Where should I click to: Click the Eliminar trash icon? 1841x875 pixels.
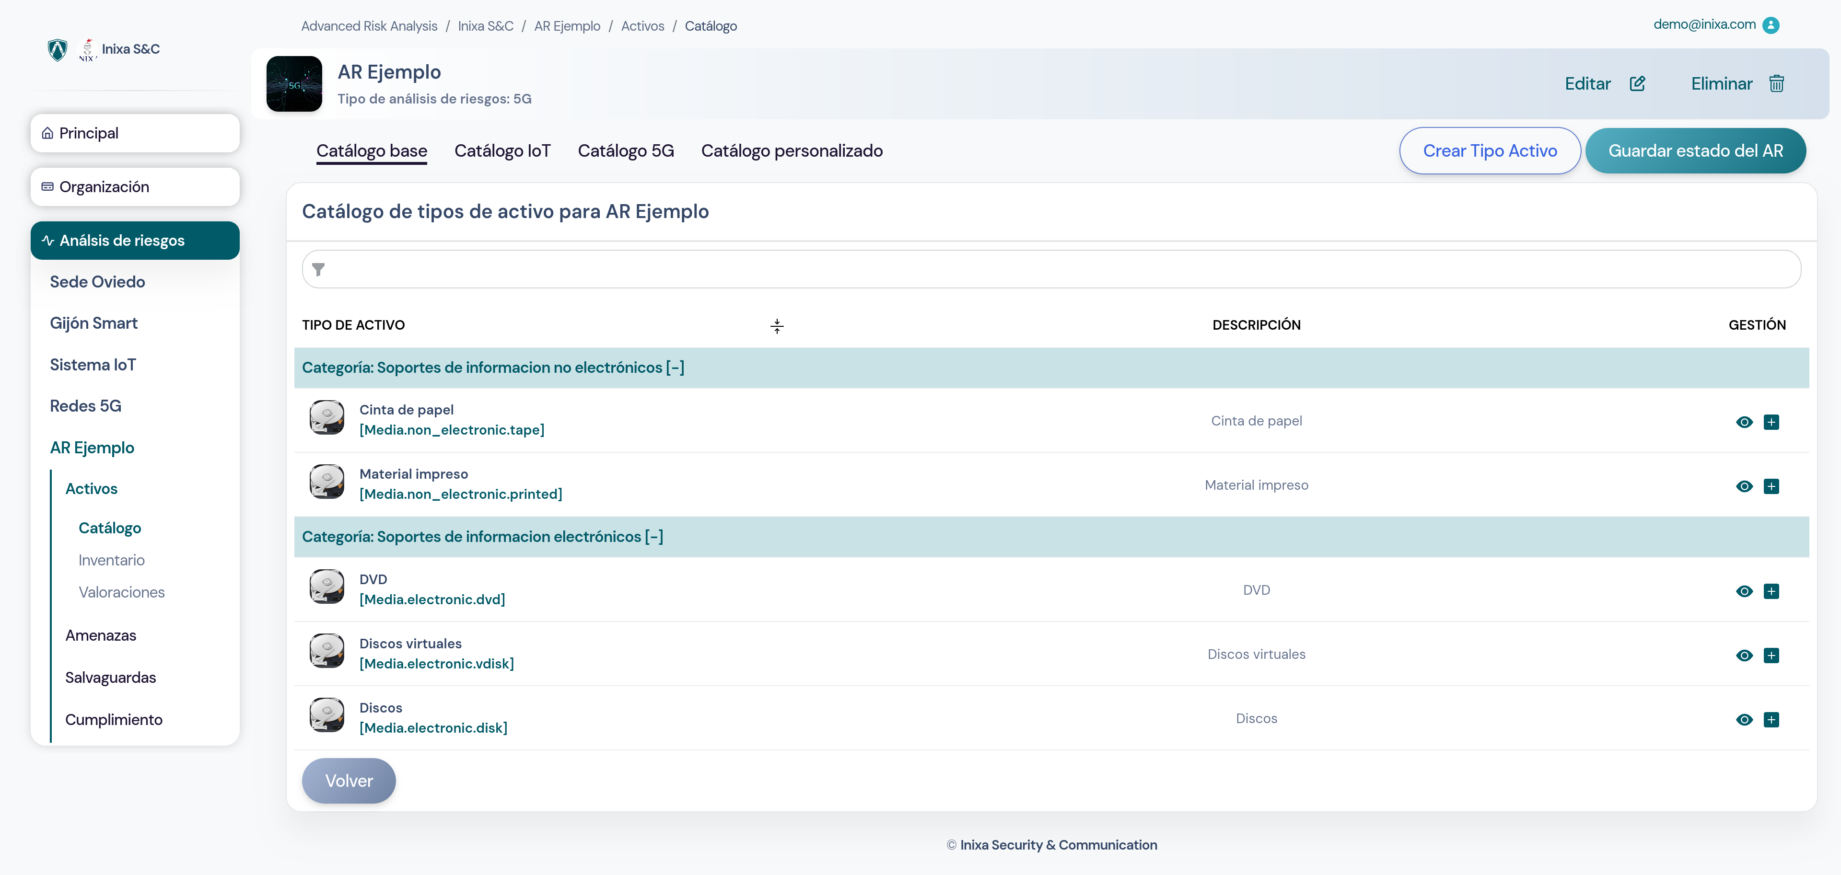[1776, 83]
